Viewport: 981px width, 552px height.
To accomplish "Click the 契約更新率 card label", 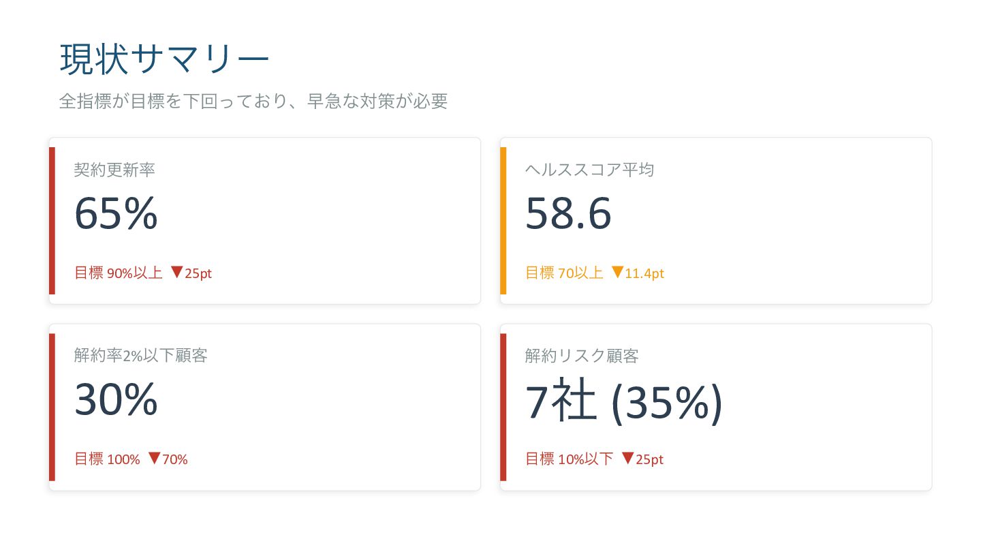I will click(114, 170).
